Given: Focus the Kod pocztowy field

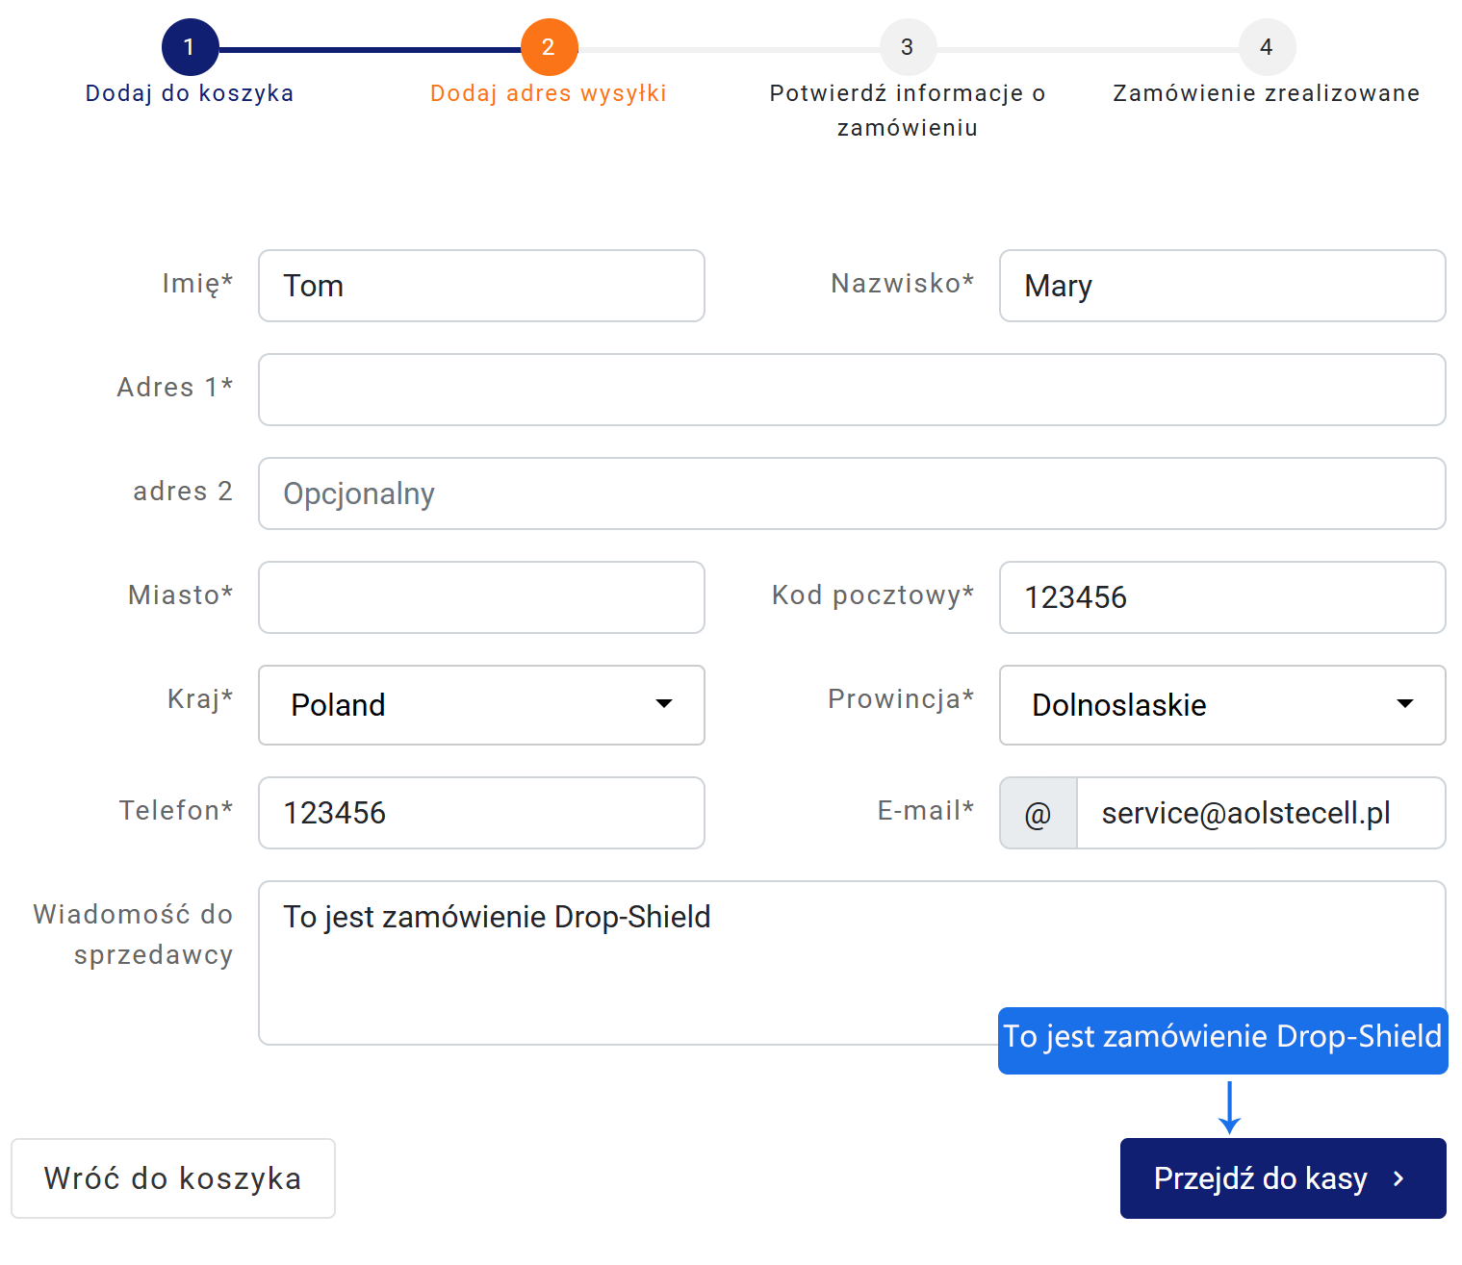Looking at the screenshot, I should pyautogui.click(x=1221, y=597).
